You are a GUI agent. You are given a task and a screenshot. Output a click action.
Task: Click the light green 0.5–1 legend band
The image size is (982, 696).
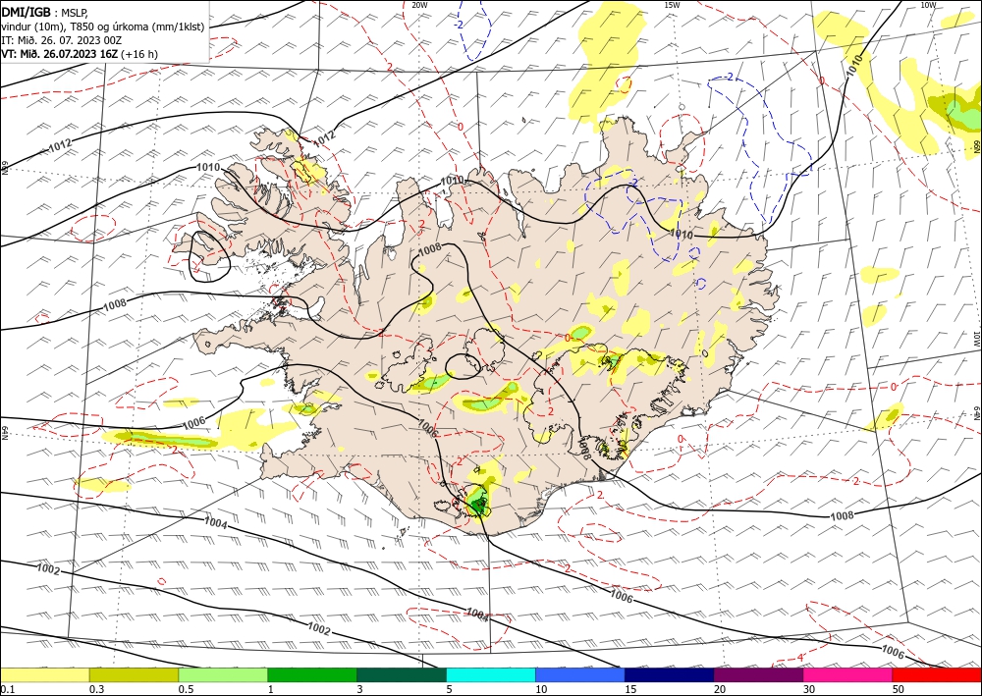point(223,675)
